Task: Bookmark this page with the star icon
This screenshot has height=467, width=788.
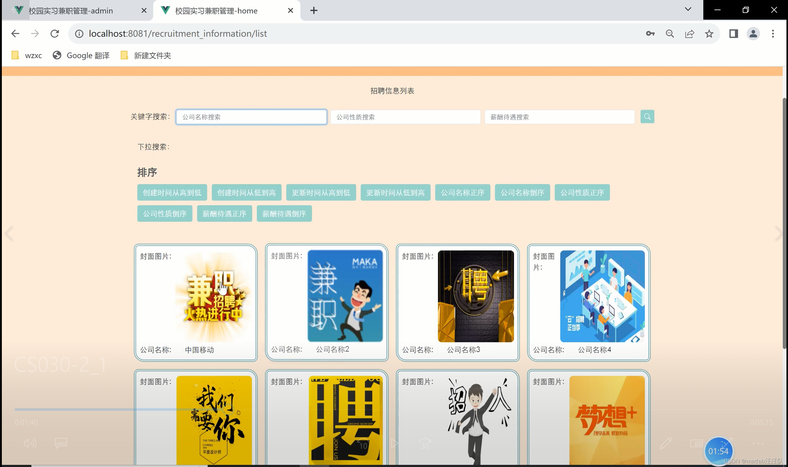Action: tap(709, 34)
